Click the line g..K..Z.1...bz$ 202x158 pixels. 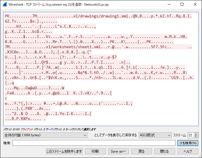pyautogui.click(x=29, y=32)
